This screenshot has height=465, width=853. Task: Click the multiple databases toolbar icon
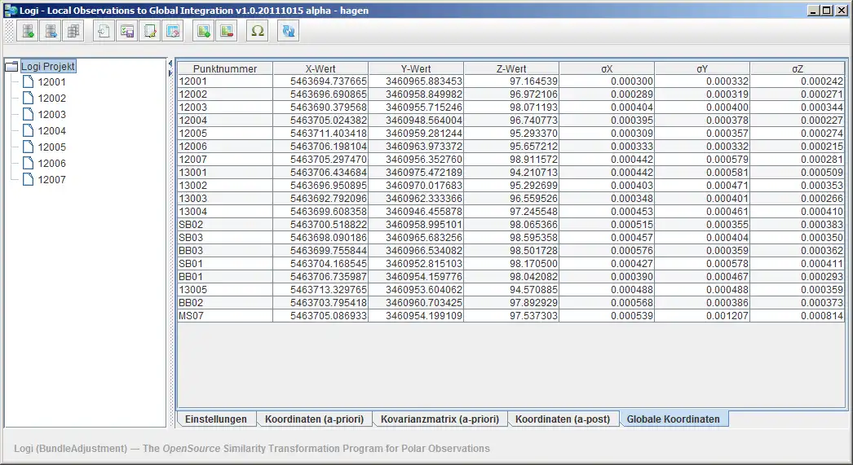(x=73, y=31)
